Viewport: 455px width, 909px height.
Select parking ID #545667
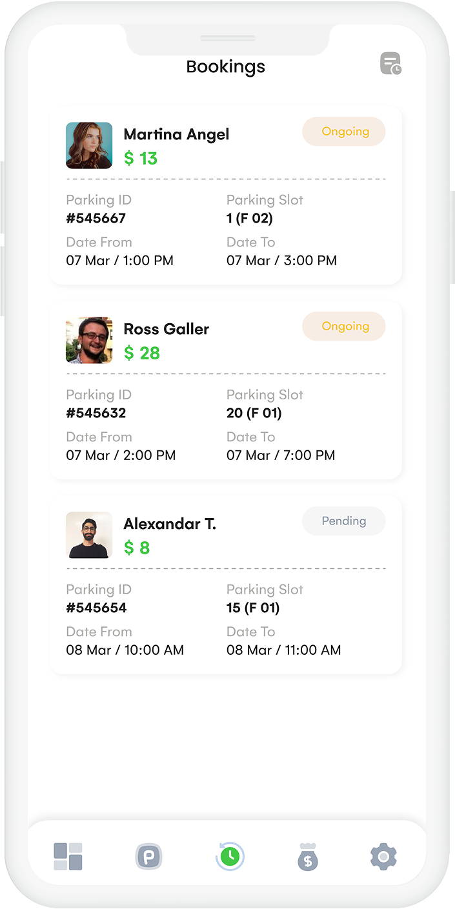click(x=96, y=218)
